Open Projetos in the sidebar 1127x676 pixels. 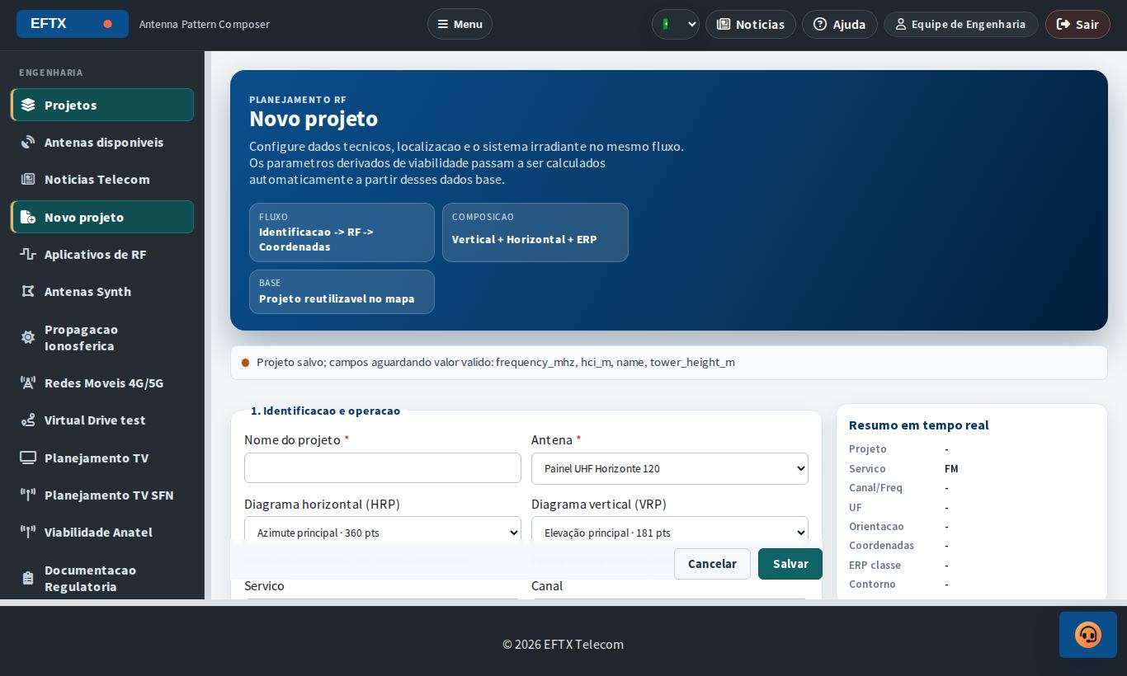click(x=102, y=105)
